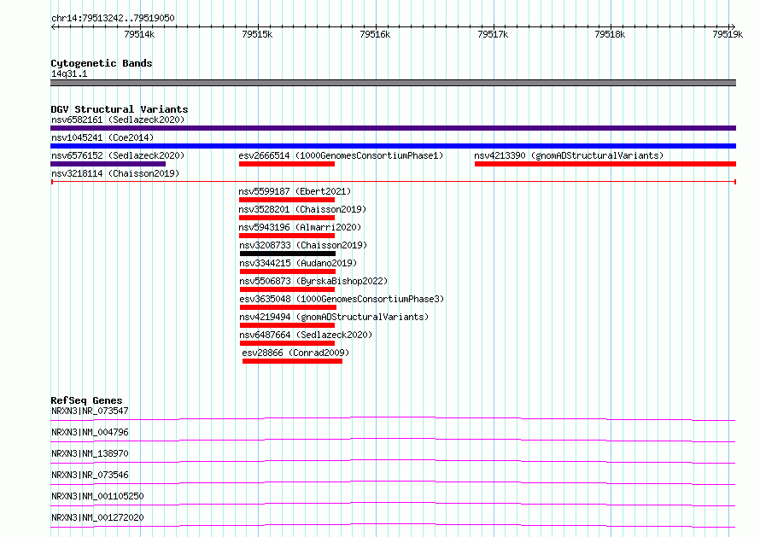Select esv28866 (Conrad2009) label
This screenshot has height=537, width=760.
coord(295,353)
